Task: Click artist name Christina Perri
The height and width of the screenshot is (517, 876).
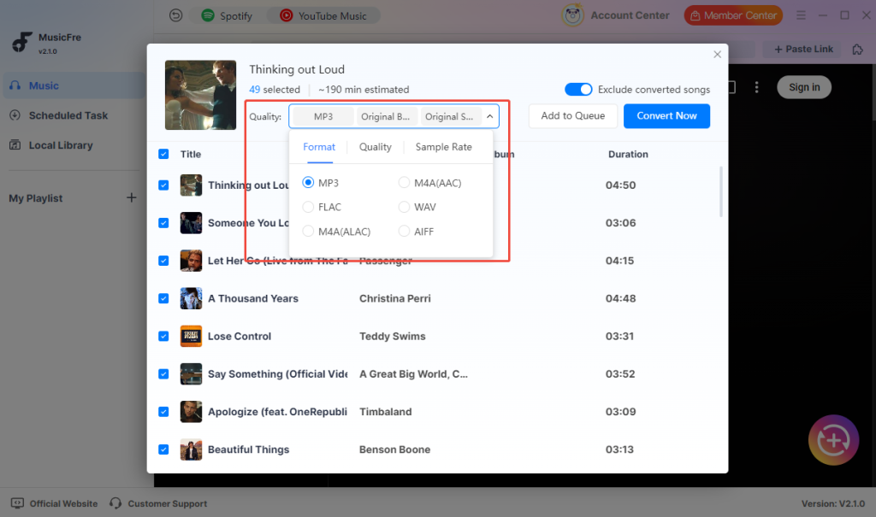Action: click(x=395, y=298)
